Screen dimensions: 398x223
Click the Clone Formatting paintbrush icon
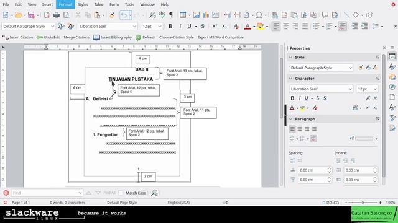112,15
